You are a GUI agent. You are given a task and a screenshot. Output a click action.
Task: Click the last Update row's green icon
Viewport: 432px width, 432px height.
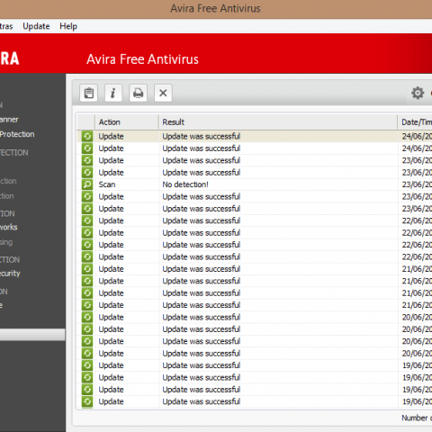pos(87,401)
